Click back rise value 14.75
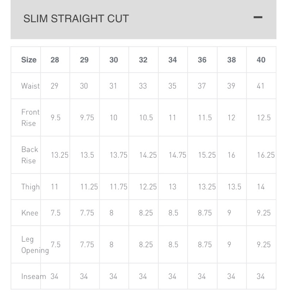 (177, 155)
